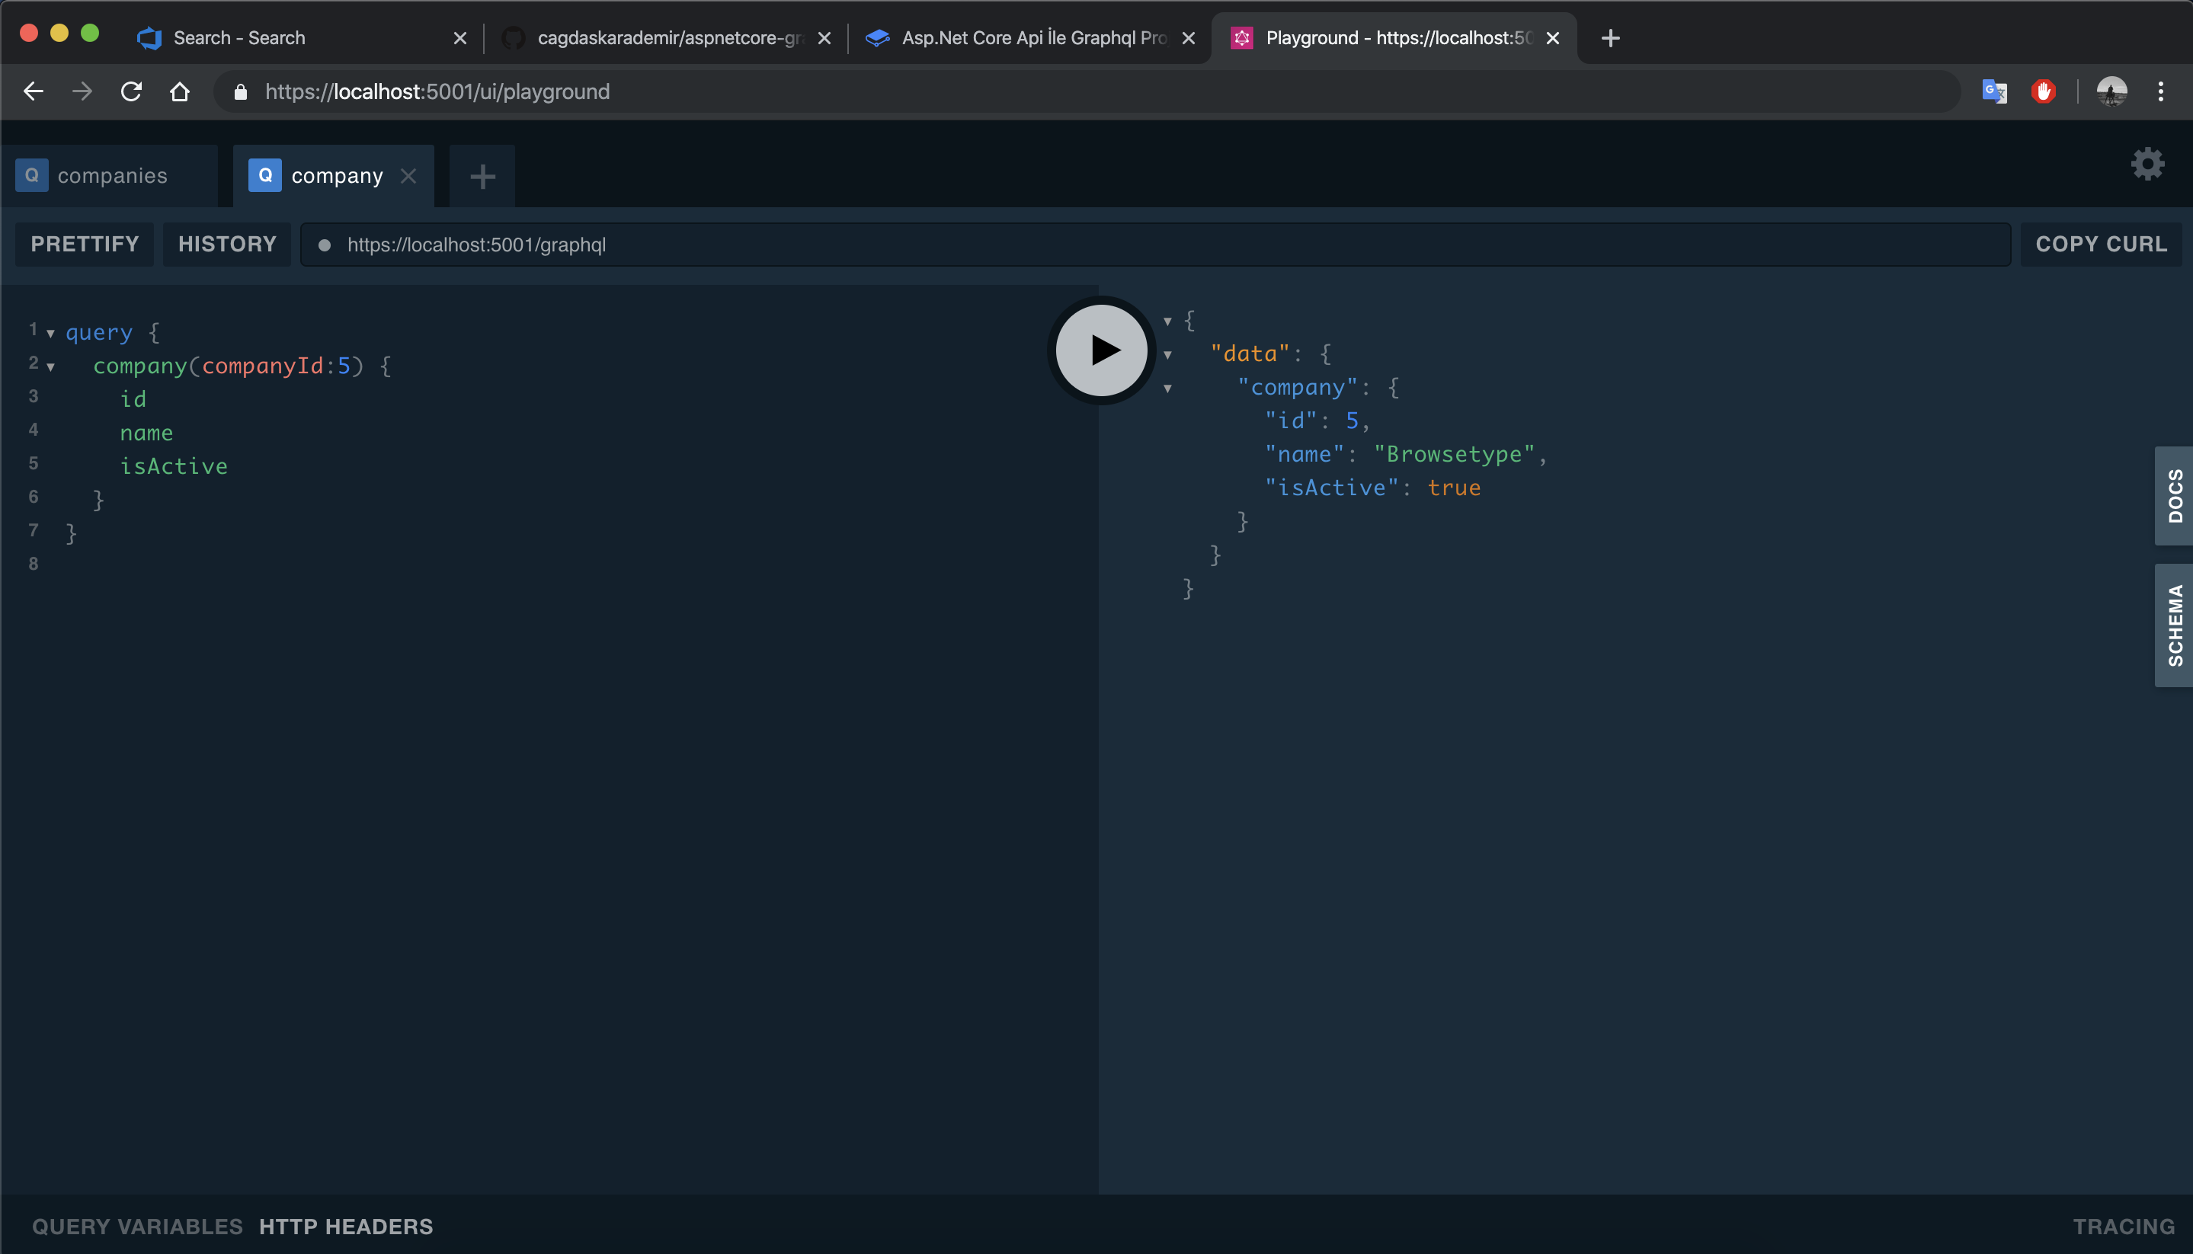Screen dimensions: 2193x1254
Task: Click the name field in query
Action: 146,433
